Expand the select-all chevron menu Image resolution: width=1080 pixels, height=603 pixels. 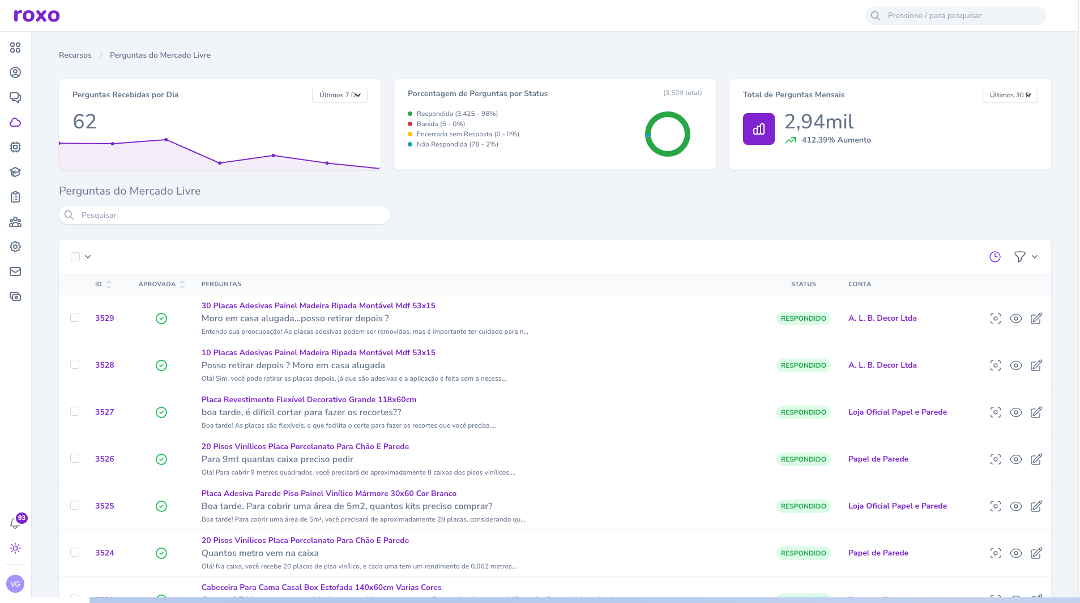[x=88, y=257]
